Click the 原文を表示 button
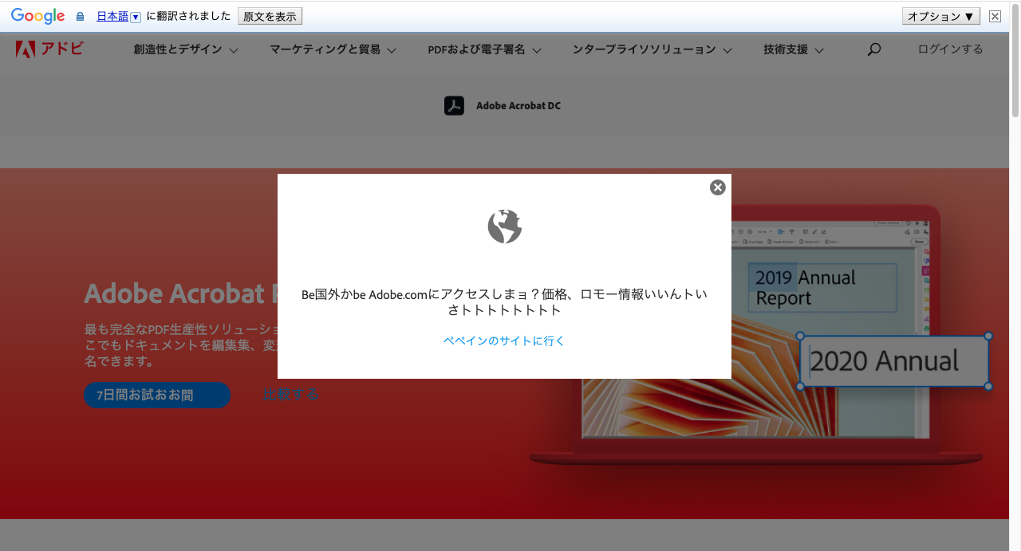1021x551 pixels. tap(270, 16)
